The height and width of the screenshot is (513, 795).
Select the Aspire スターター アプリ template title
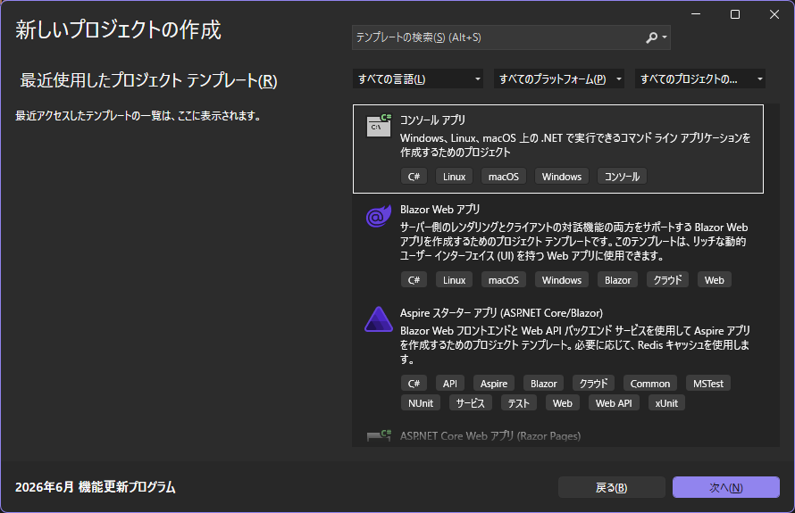(501, 313)
